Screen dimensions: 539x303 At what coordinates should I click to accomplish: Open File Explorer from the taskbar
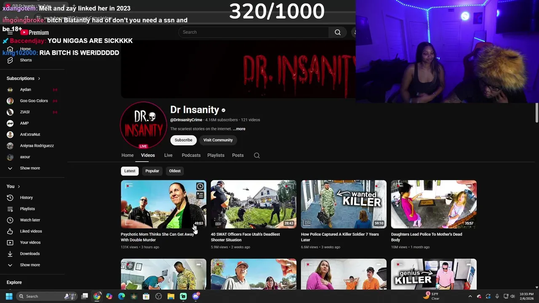coord(171,296)
